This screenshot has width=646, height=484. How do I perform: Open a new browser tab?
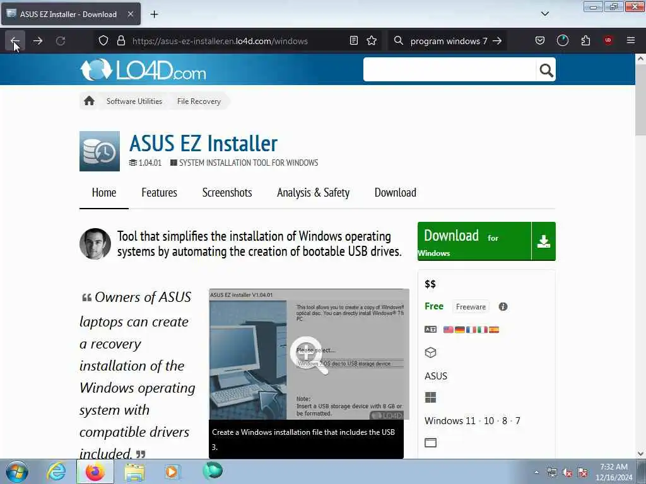point(154,14)
